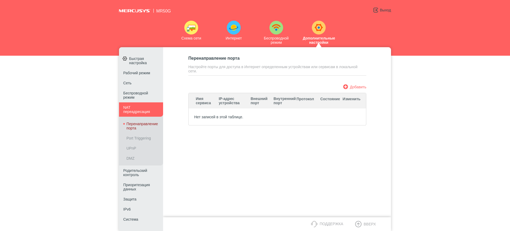Collapse the NAT переадресация section
The height and width of the screenshot is (231, 510).
tap(137, 110)
